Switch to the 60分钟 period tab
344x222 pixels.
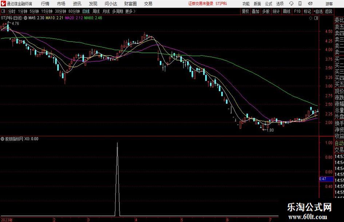[74, 11]
